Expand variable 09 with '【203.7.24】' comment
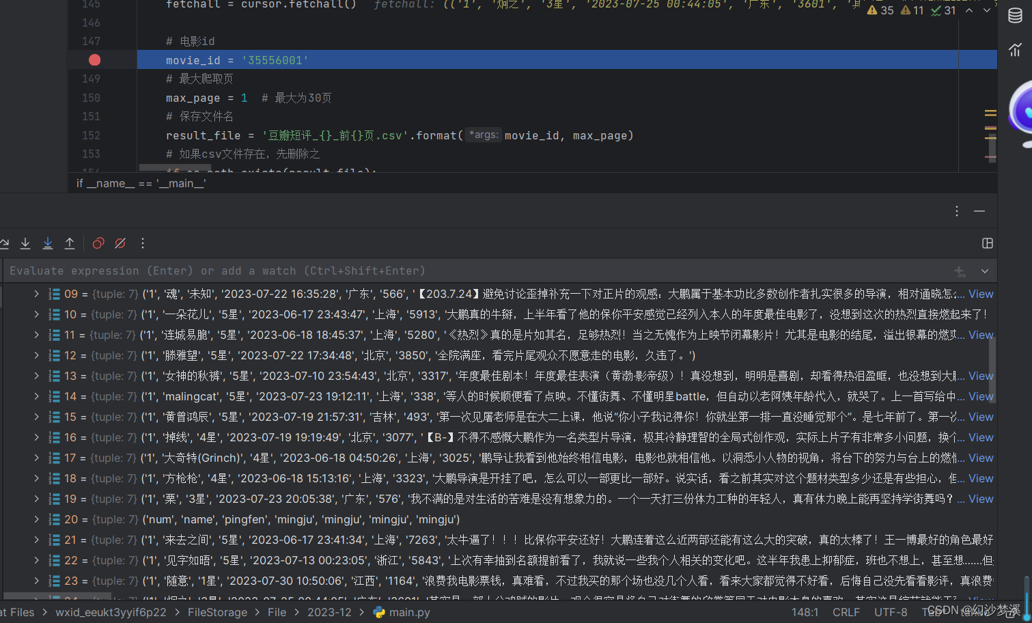1032x623 pixels. (x=36, y=294)
